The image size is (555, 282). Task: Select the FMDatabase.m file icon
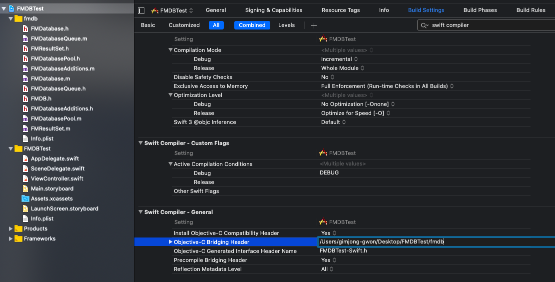pyautogui.click(x=25, y=78)
